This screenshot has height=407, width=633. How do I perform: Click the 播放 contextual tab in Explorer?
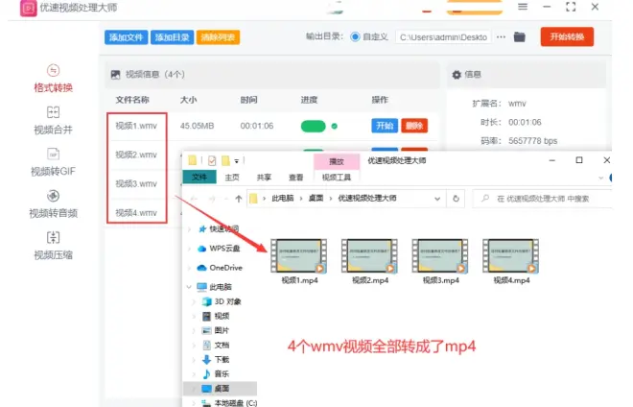[x=337, y=161]
